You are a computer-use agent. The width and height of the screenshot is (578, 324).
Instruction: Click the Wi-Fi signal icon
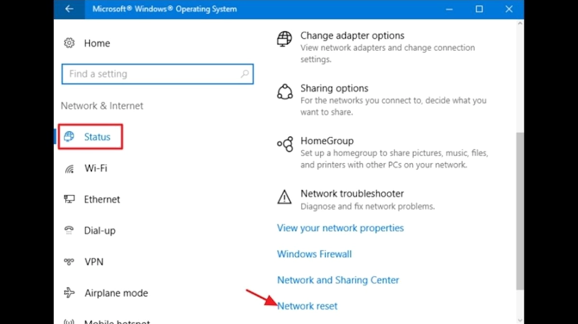tap(69, 169)
